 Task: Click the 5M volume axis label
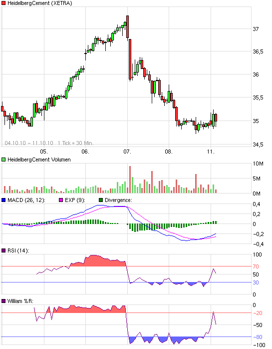point(257,178)
